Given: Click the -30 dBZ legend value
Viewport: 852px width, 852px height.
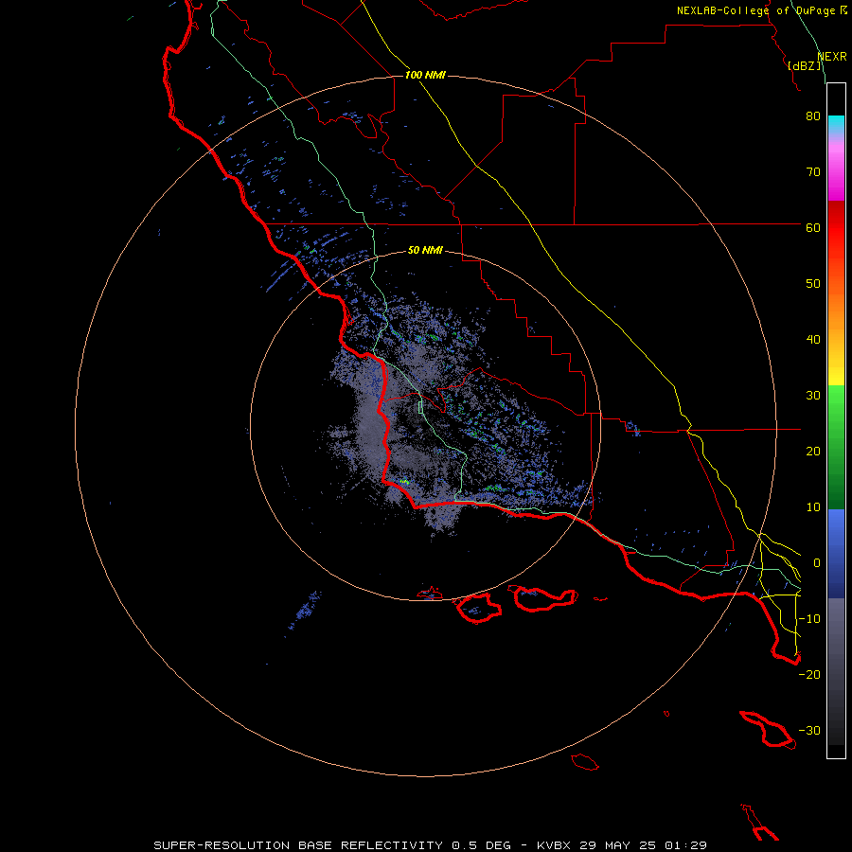Looking at the screenshot, I should pos(809,731).
